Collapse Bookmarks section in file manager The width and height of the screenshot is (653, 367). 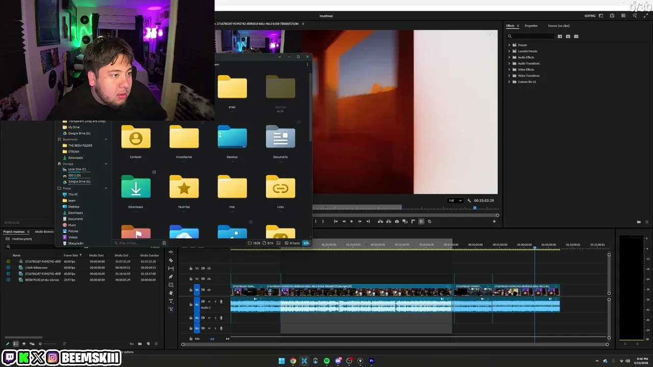[106, 139]
